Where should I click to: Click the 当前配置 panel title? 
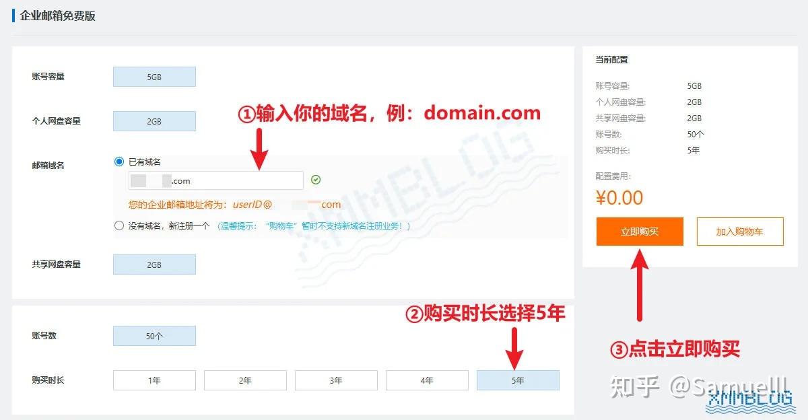(611, 60)
